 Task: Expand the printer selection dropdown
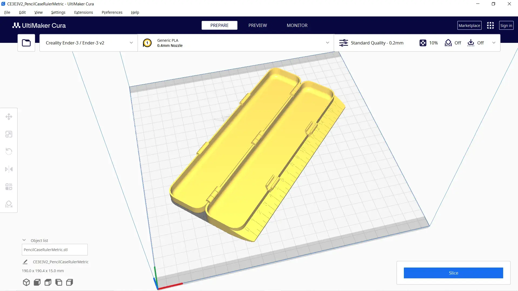pos(131,43)
